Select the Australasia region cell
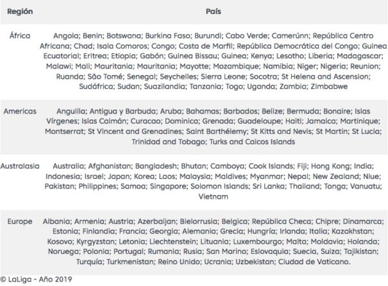Screen dimensions: 388x286 [x=20, y=166]
